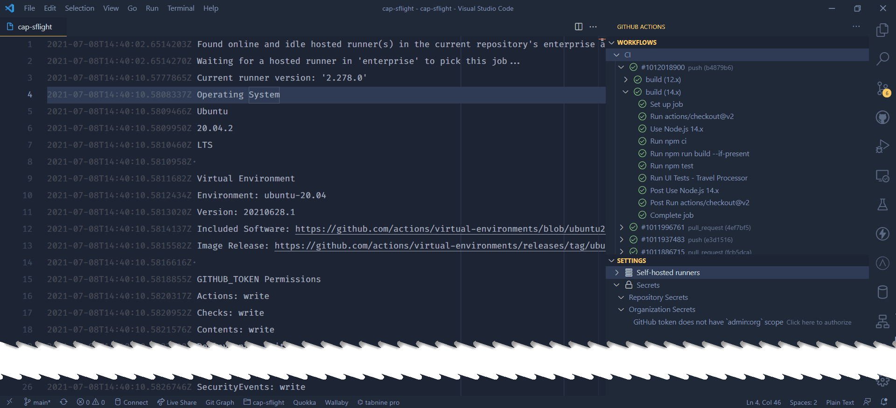Collapse Repository Secrets
896x408 pixels.
621,297
